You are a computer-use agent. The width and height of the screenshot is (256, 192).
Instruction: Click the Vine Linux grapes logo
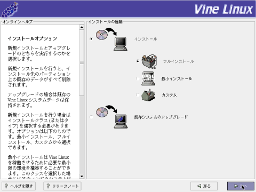10,10
